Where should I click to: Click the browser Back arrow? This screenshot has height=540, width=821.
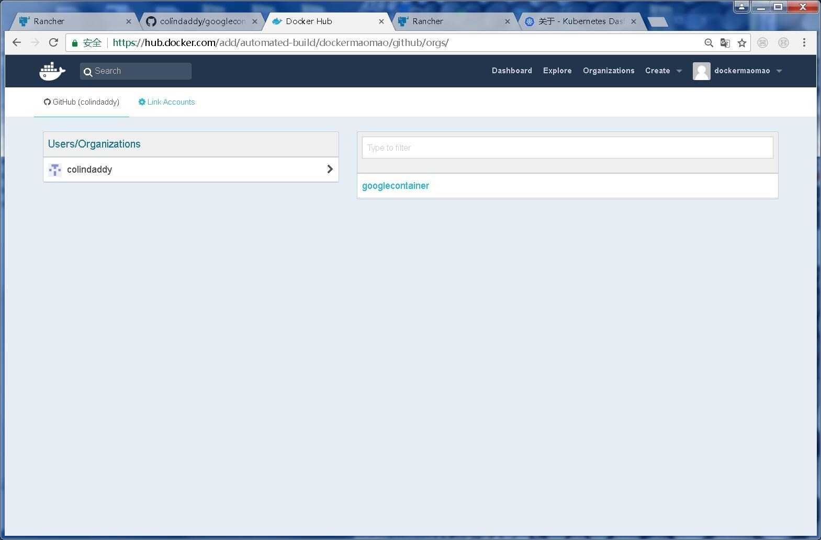tap(17, 42)
